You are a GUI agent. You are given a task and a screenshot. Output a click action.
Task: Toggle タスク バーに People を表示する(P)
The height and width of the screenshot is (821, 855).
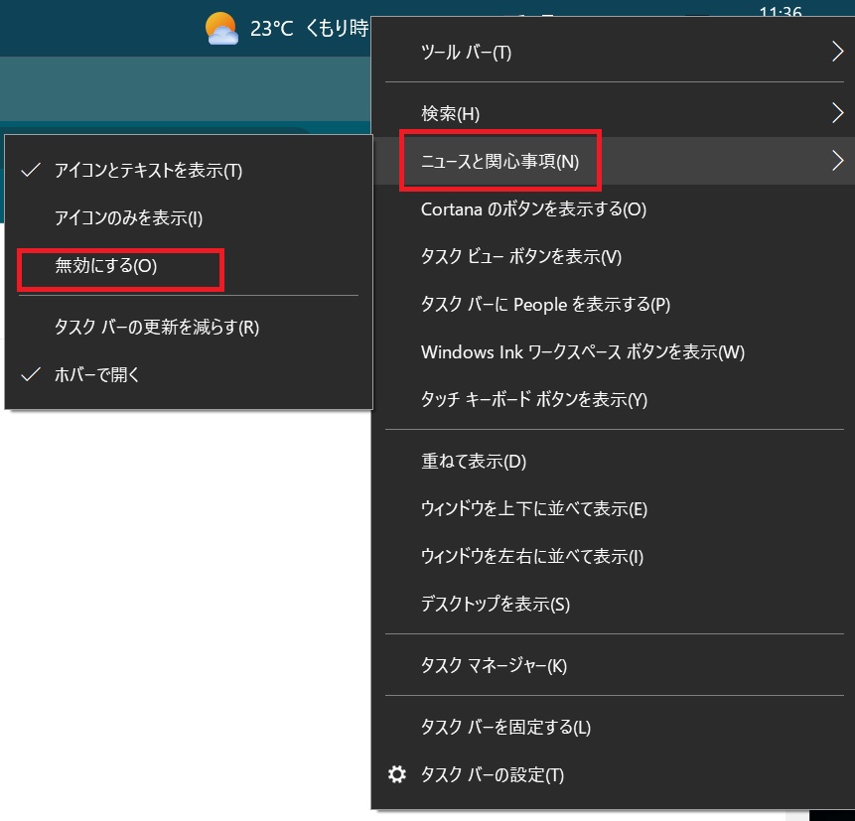pyautogui.click(x=614, y=304)
